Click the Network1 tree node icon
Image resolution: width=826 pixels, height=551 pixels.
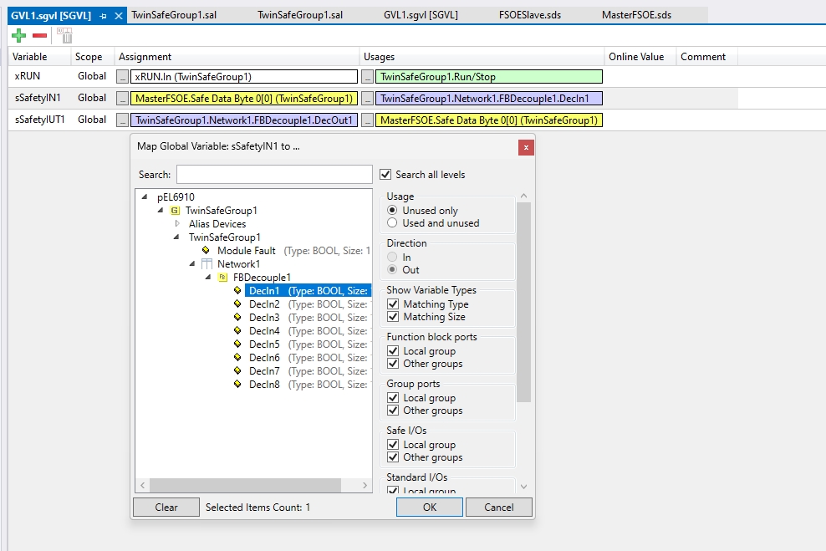tap(206, 264)
